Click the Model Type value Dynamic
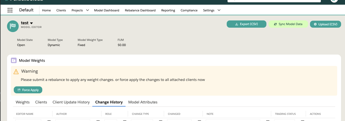345x121 pixels. pyautogui.click(x=54, y=45)
